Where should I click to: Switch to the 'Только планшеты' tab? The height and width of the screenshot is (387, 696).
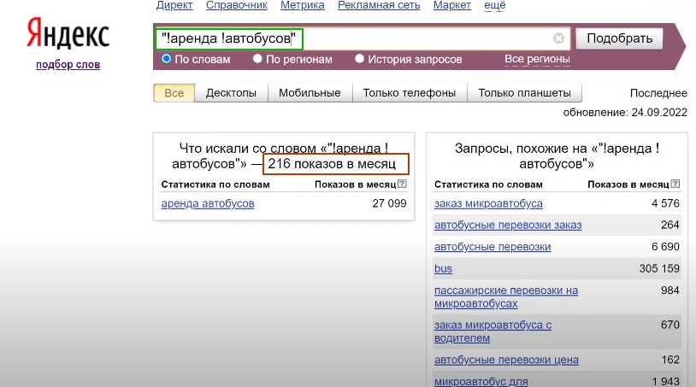pos(525,93)
